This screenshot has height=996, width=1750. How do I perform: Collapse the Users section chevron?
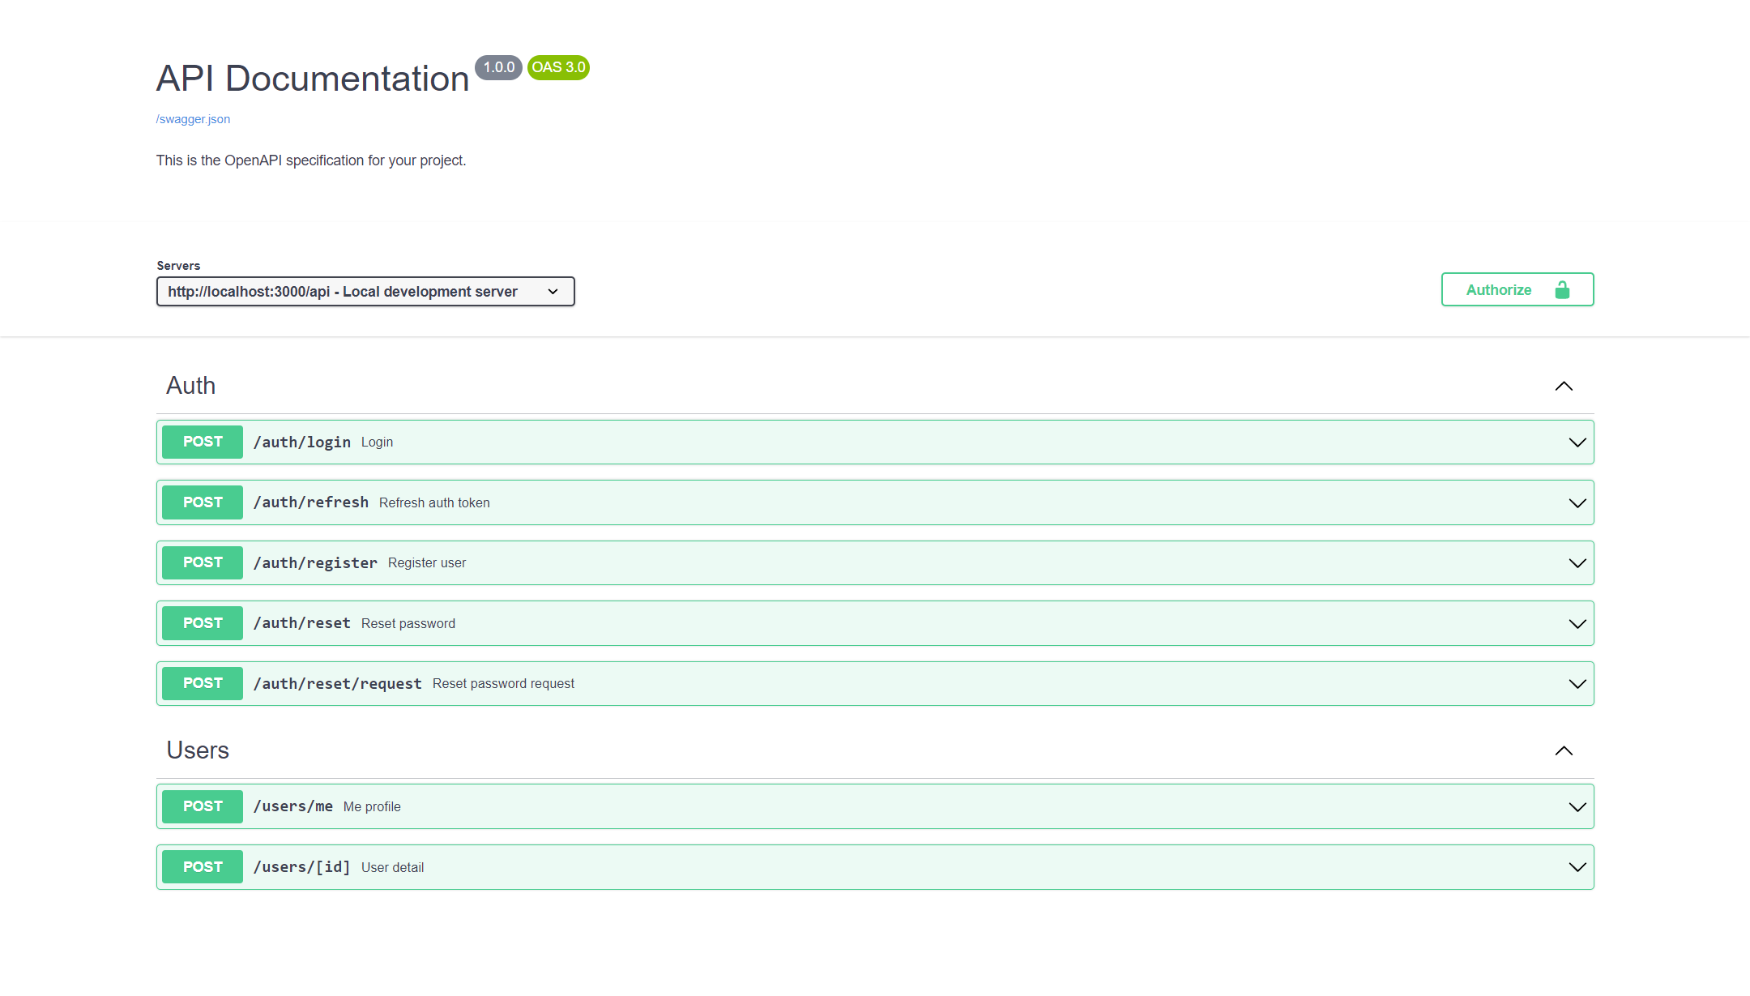click(x=1564, y=751)
